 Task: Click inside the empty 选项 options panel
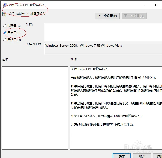(x=35, y=108)
